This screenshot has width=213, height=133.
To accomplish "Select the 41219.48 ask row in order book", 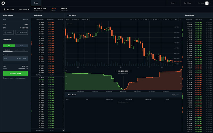I will [x=48, y=23].
